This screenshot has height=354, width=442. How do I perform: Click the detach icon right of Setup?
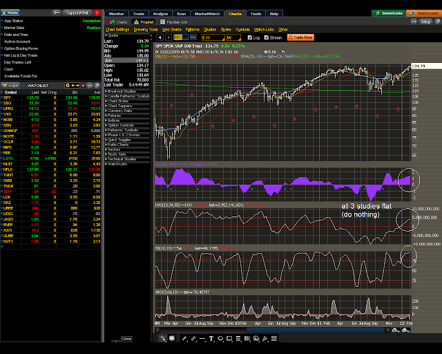click(438, 21)
